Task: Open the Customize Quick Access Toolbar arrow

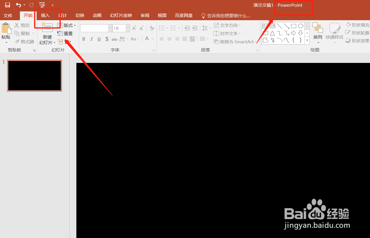Action: pos(52,5)
